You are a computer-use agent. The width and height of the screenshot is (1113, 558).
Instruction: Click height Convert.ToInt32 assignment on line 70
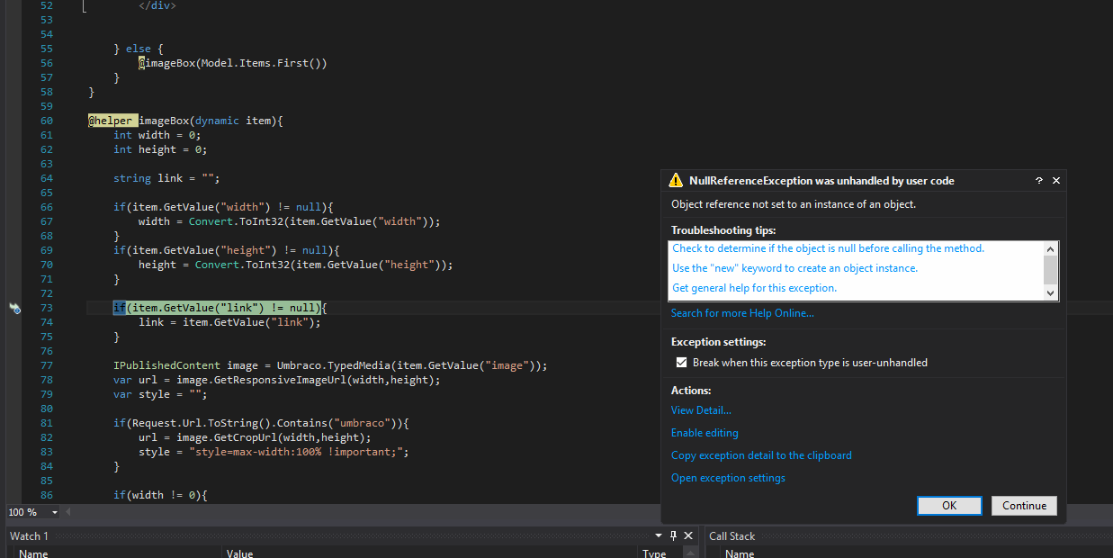click(296, 265)
